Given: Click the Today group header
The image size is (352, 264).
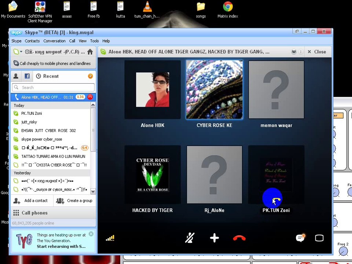Looking at the screenshot, I should click(51, 105).
